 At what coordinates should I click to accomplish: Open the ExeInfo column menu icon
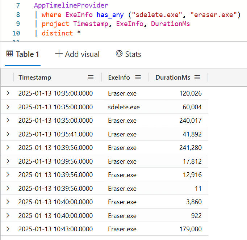tap(138, 77)
